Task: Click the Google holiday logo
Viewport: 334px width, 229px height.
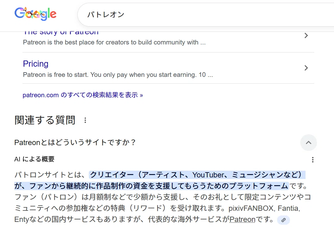Action: point(35,14)
